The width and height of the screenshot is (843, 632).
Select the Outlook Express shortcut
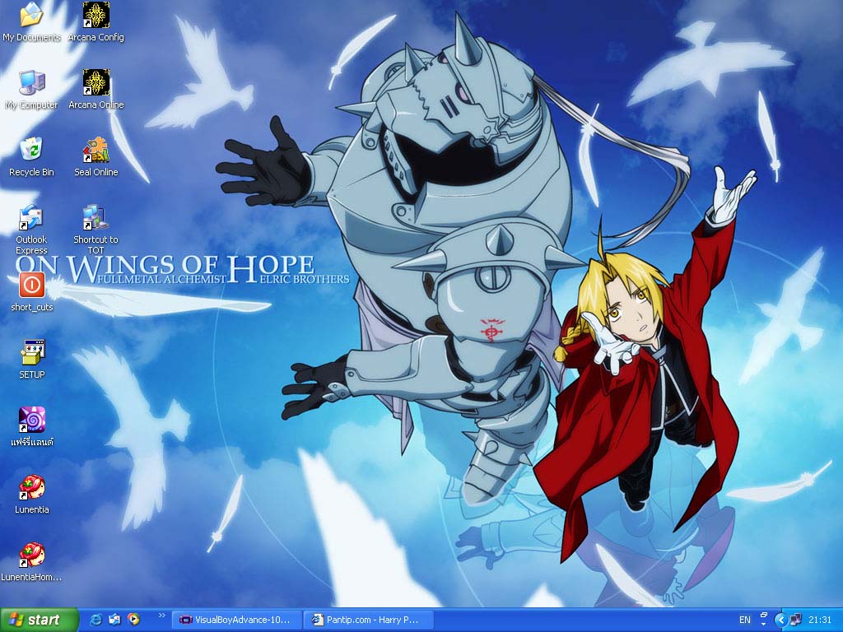click(x=31, y=229)
